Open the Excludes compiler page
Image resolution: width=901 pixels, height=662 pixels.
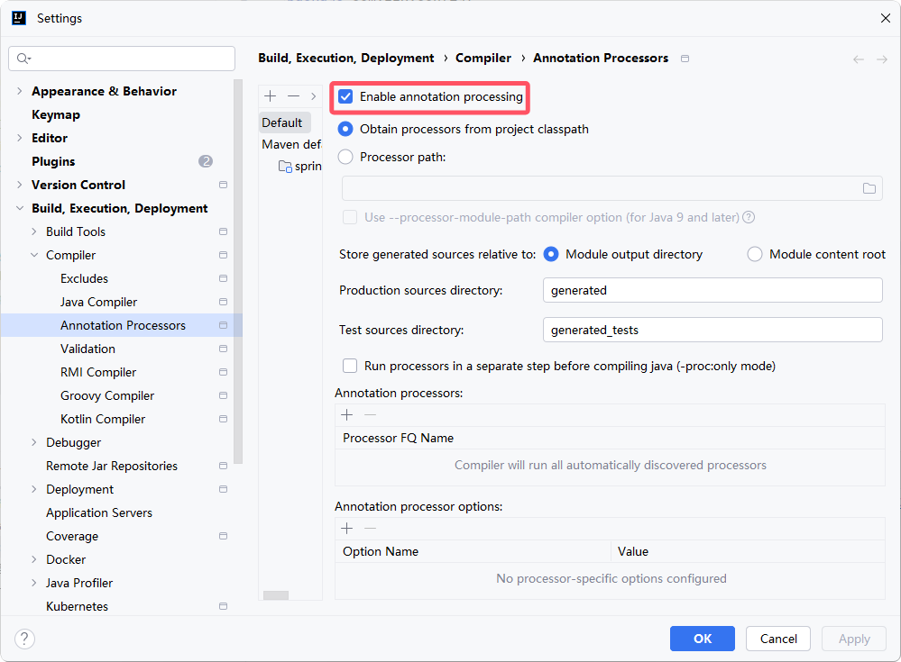pyautogui.click(x=85, y=279)
